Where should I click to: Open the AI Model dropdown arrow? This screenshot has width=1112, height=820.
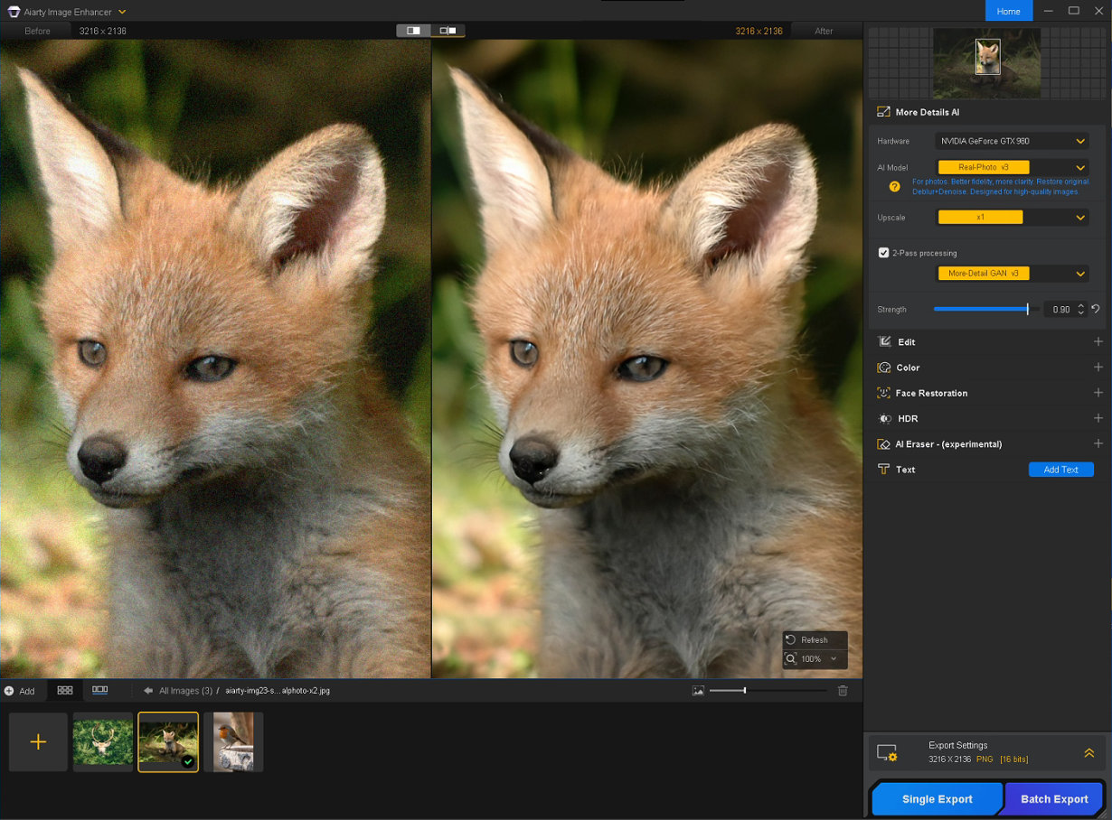click(x=1080, y=167)
